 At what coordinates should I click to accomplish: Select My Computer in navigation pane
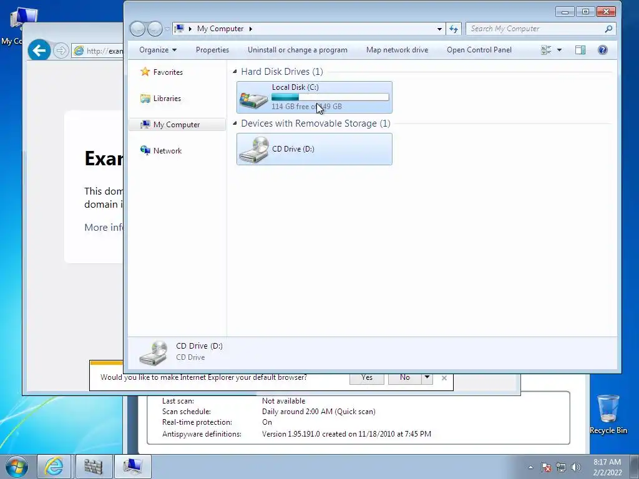click(177, 125)
